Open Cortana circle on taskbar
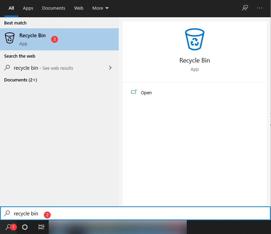This screenshot has width=271, height=234. pyautogui.click(x=25, y=227)
